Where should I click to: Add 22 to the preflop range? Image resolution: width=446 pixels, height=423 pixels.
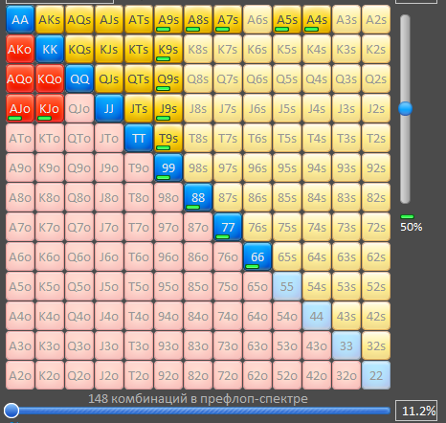pos(376,375)
